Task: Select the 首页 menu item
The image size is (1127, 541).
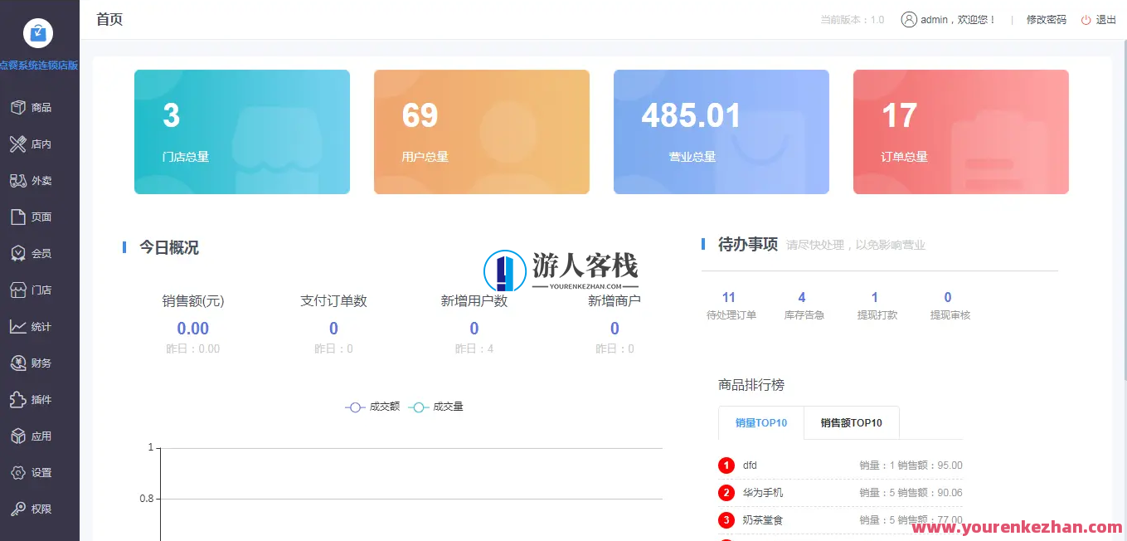Action: pos(109,19)
